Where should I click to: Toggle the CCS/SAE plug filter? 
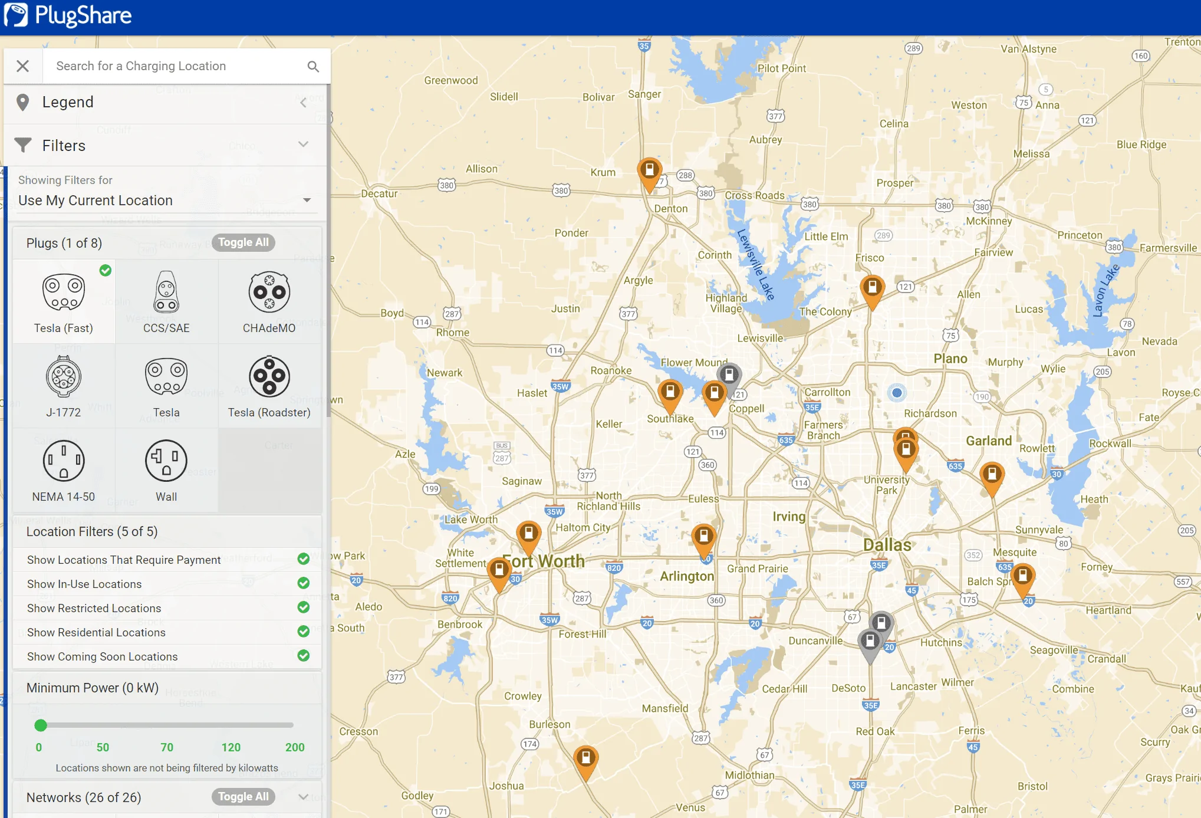(x=166, y=302)
